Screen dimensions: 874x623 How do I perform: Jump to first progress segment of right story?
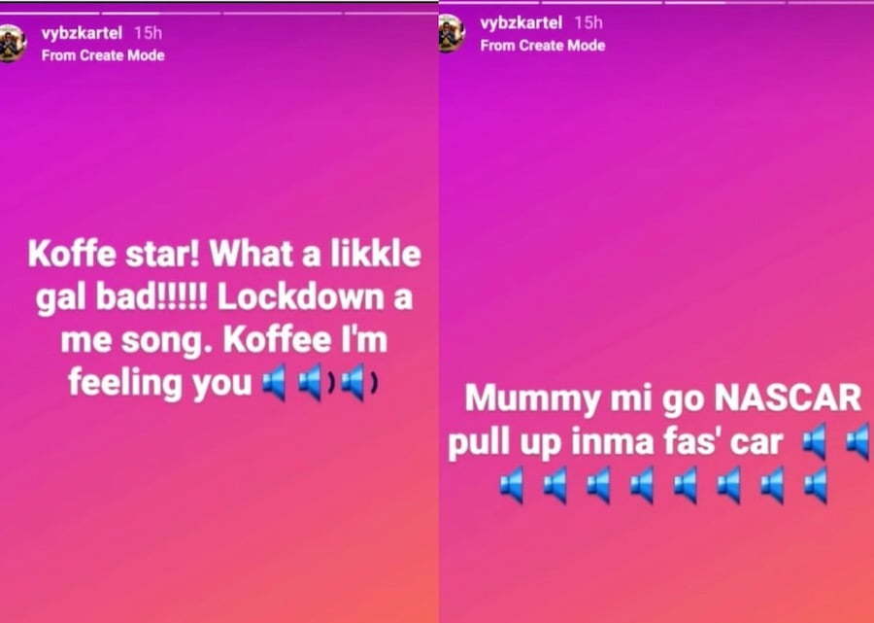pos(488,2)
